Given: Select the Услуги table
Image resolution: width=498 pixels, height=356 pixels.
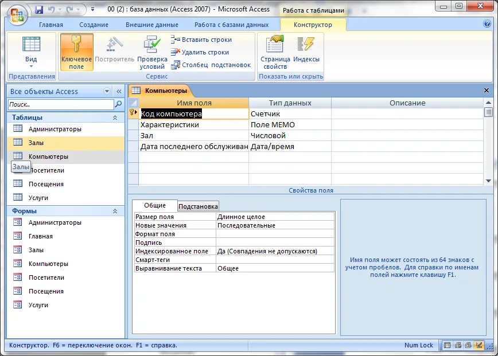Looking at the screenshot, I should [65, 198].
